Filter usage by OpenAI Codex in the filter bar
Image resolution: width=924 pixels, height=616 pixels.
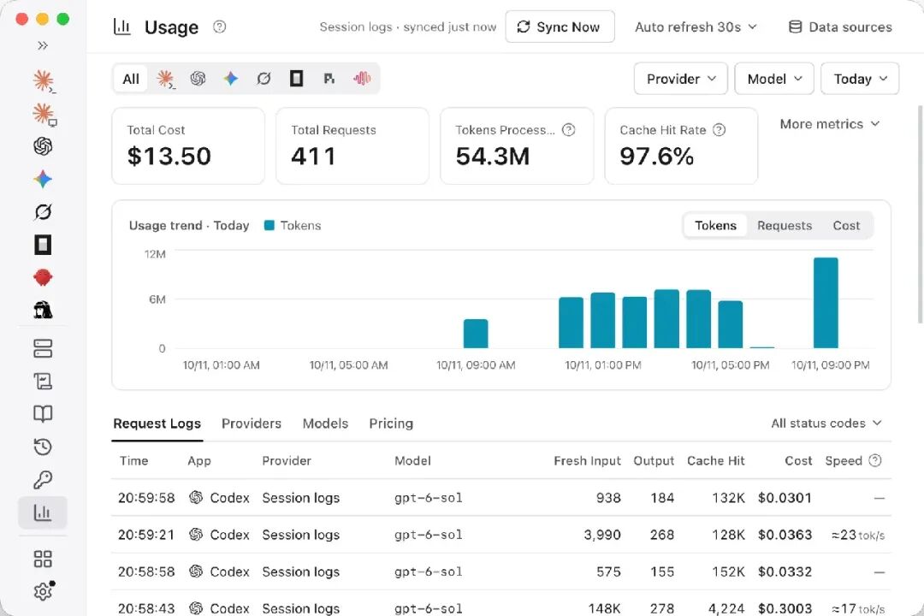pos(198,79)
